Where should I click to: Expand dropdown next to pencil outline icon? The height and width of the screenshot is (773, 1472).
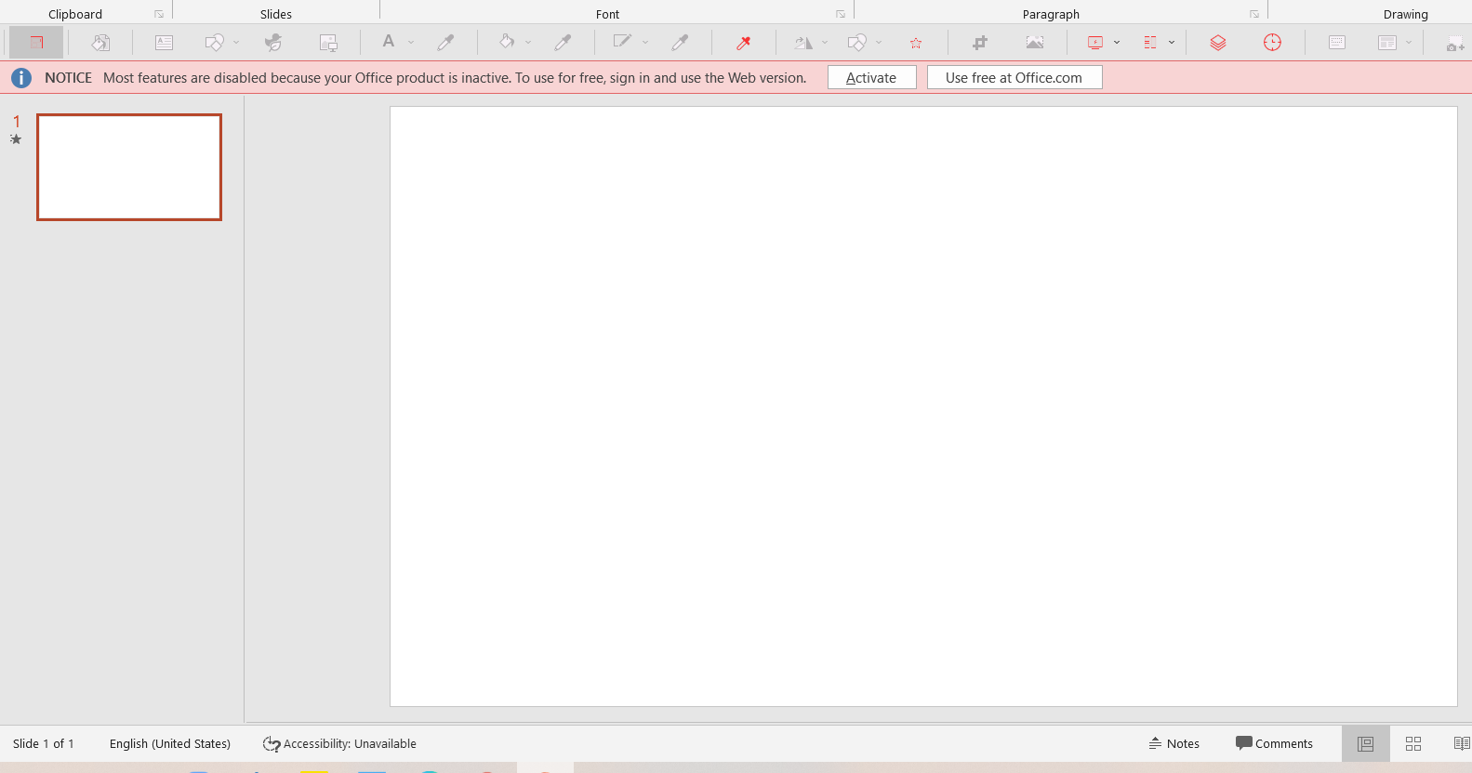point(645,43)
